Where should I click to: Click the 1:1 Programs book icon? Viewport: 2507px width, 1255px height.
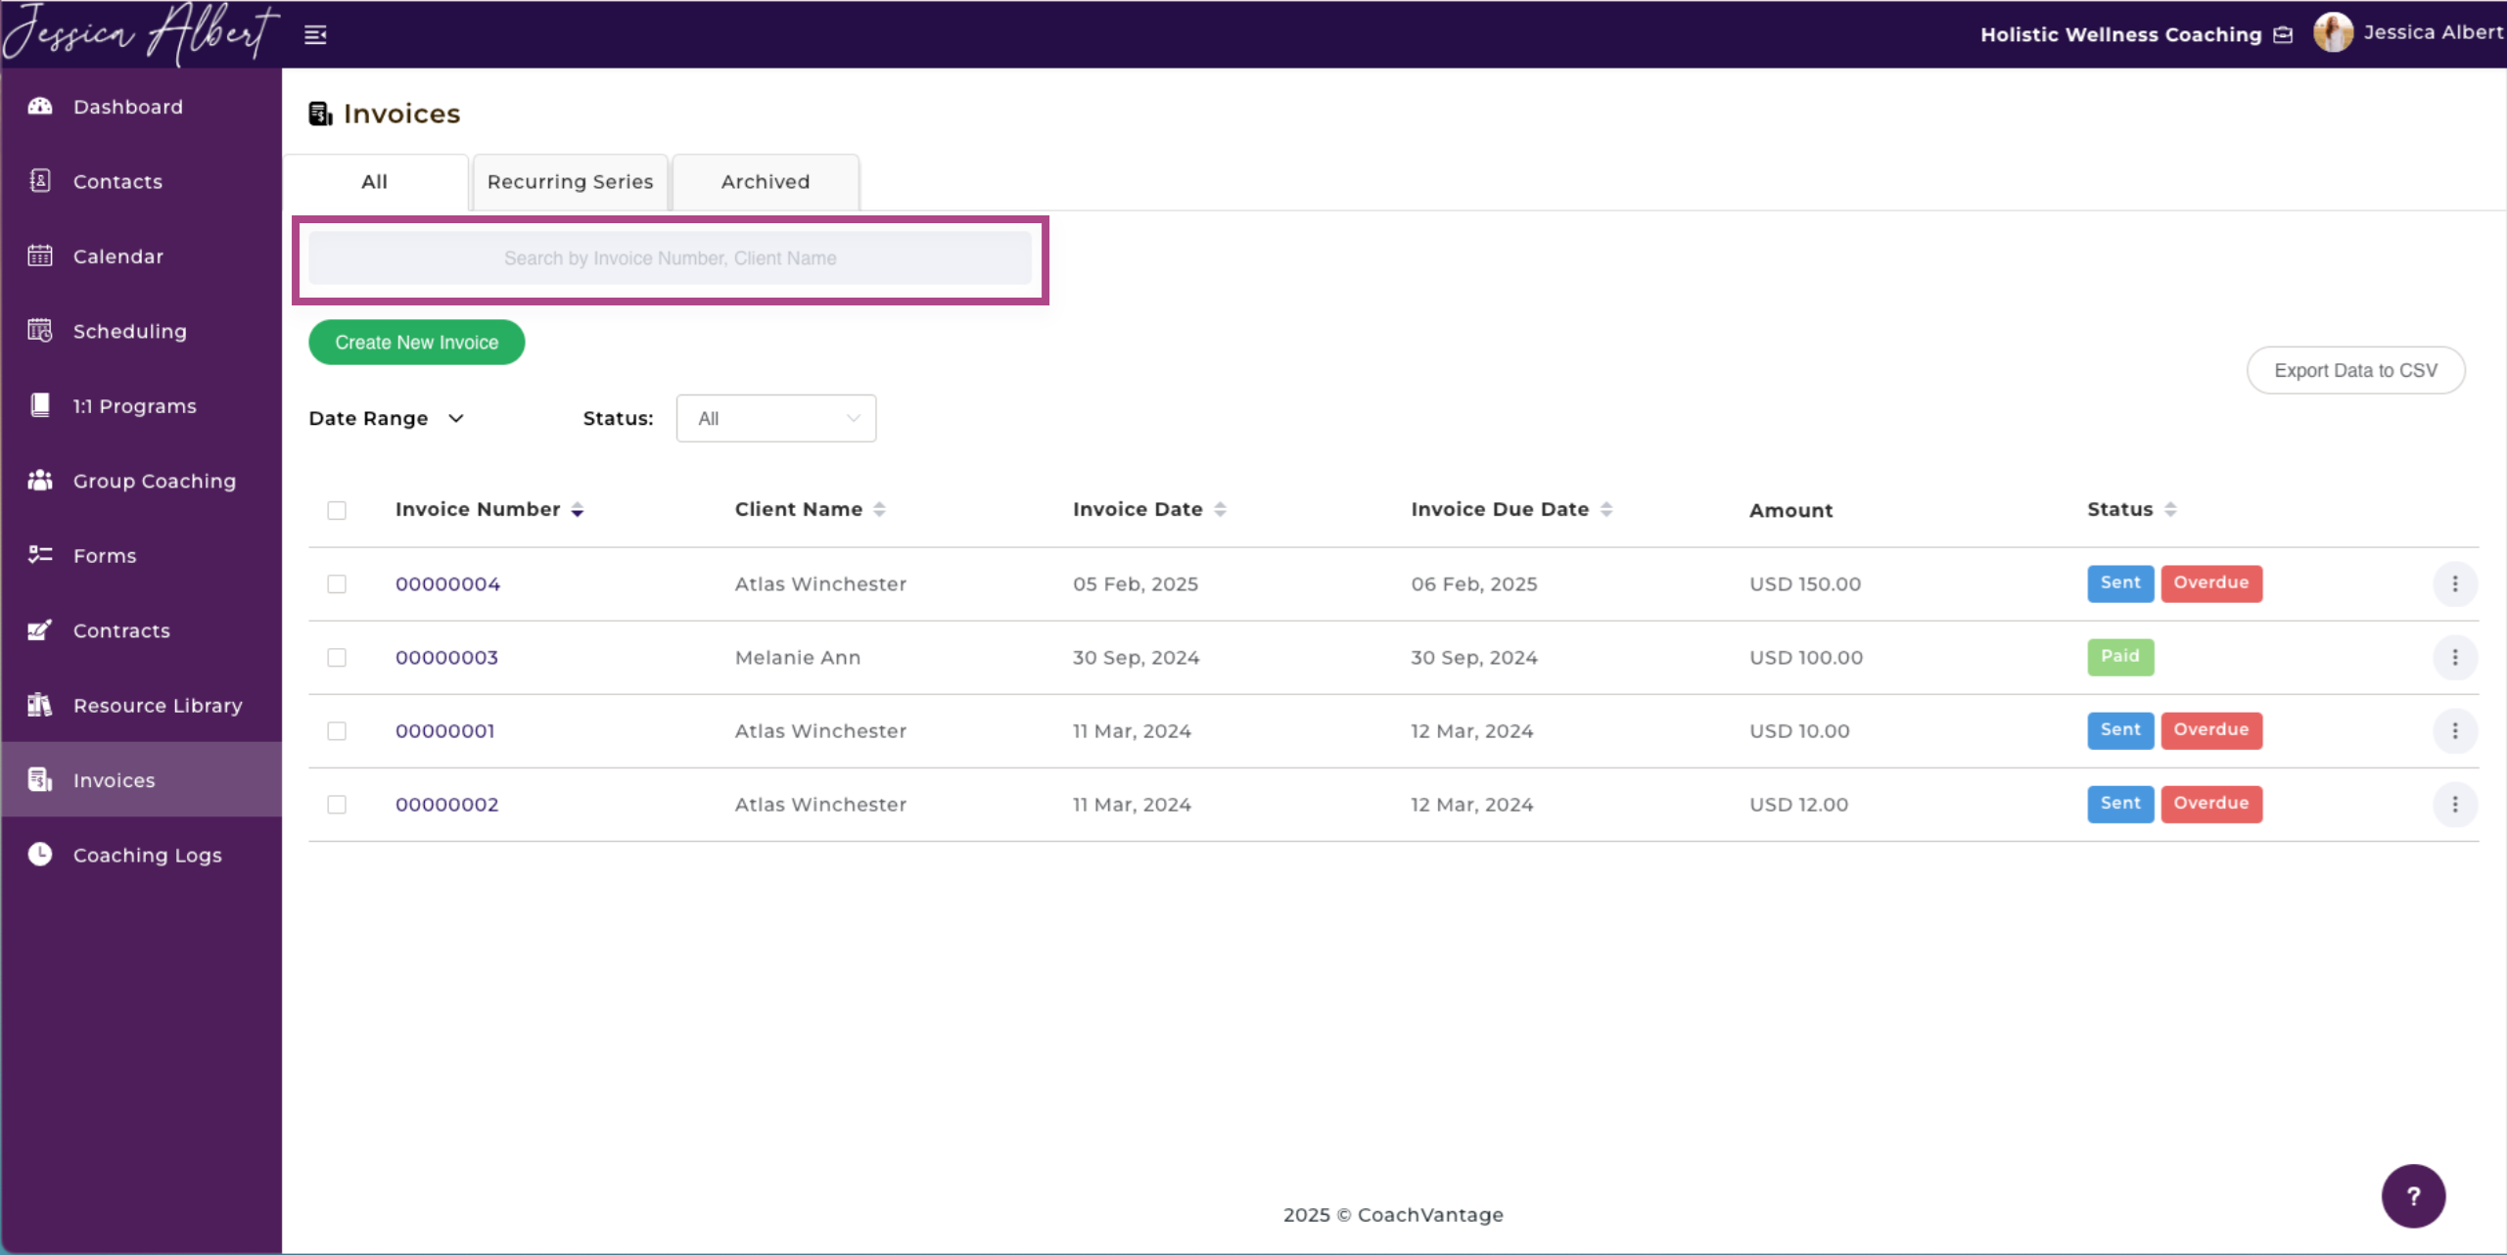pos(40,405)
